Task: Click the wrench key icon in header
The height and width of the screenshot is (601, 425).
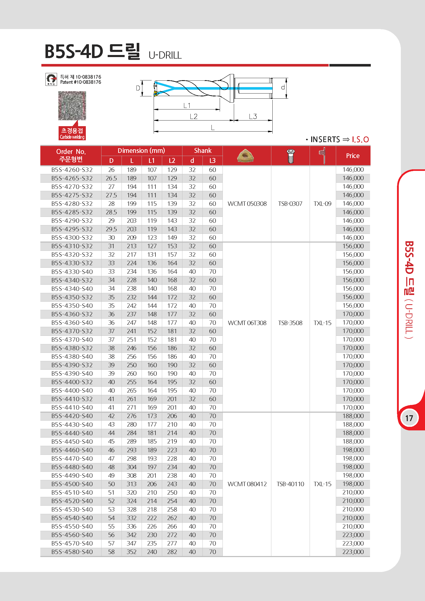Action: tap(322, 155)
